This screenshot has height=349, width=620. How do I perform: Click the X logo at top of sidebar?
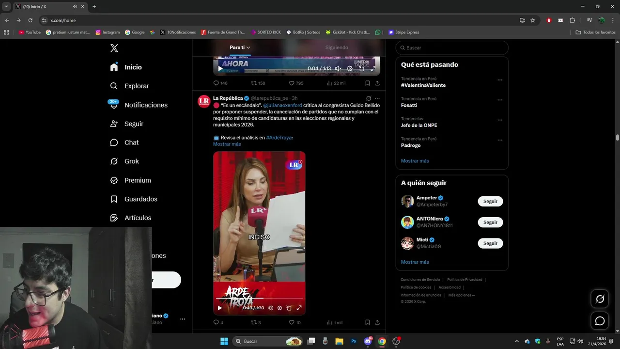coord(114,48)
